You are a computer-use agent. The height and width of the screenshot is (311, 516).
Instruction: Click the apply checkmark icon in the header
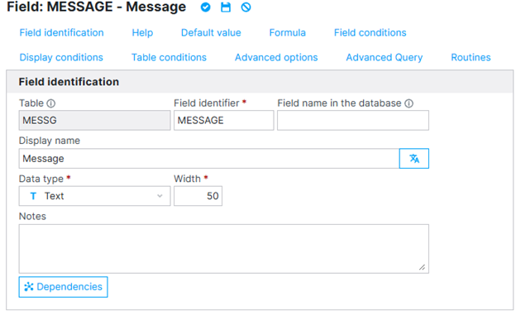(x=206, y=7)
